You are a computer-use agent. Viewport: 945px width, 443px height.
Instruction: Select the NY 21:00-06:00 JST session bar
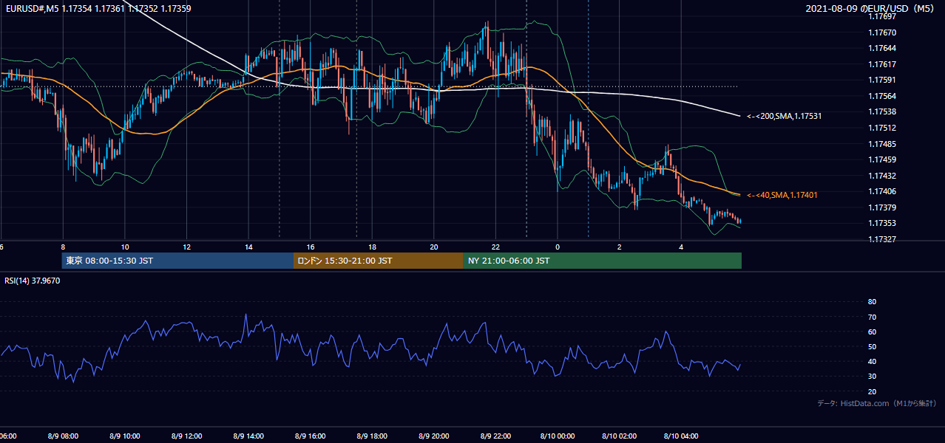point(603,261)
